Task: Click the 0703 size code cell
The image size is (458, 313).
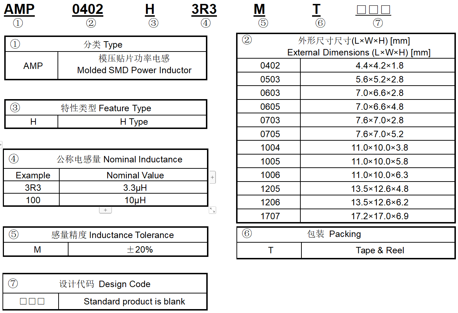Action: pyautogui.click(x=269, y=120)
